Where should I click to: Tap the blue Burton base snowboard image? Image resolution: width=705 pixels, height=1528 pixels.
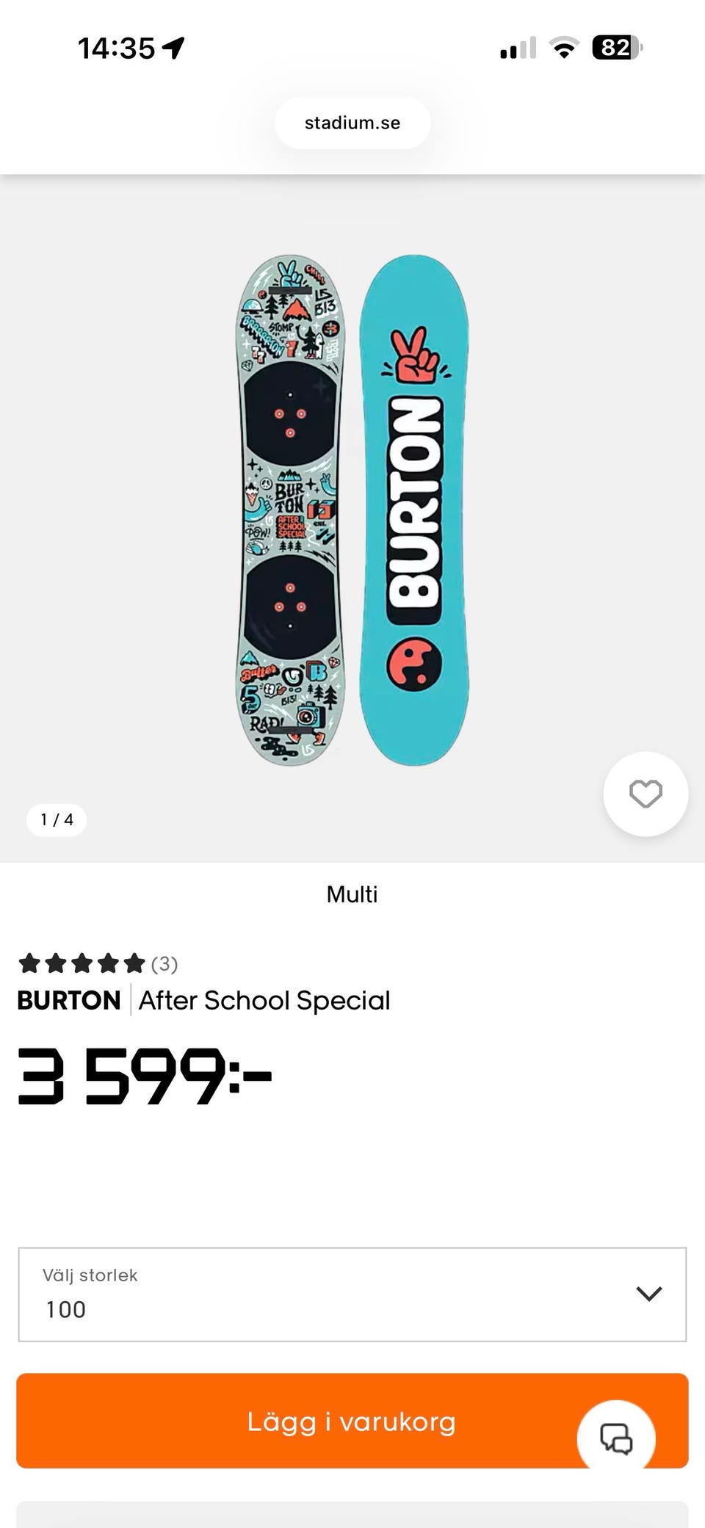414,510
